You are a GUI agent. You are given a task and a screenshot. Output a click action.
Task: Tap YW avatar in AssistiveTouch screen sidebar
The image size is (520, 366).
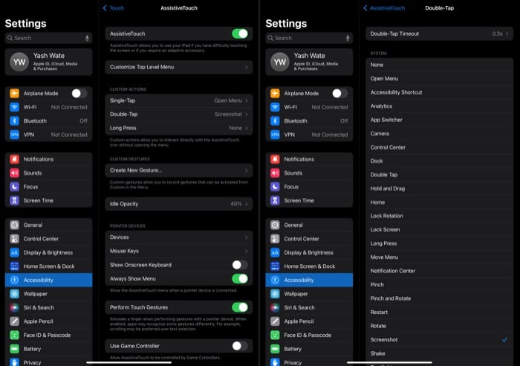19,62
